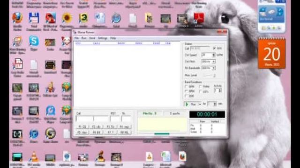Open the Word document desktop icon

click(x=100, y=18)
